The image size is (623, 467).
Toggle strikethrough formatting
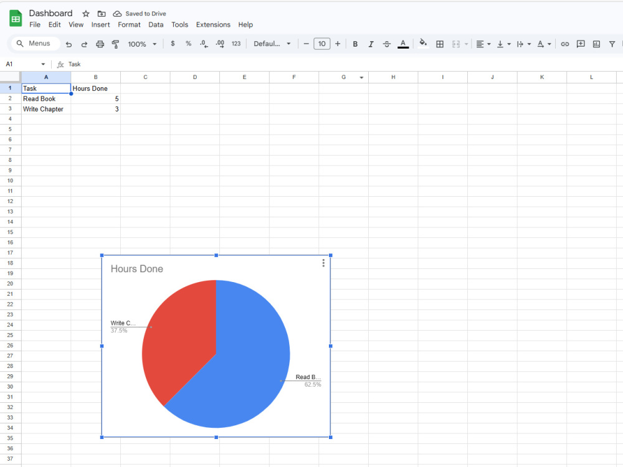click(387, 44)
